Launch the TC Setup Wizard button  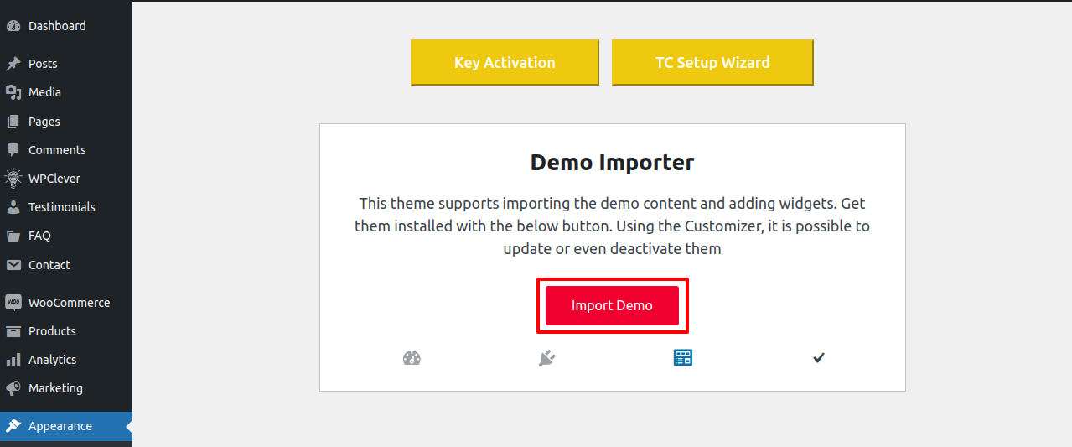tap(712, 62)
